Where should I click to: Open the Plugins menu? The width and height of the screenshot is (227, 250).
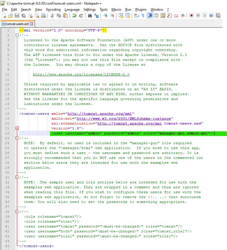pos(141,10)
